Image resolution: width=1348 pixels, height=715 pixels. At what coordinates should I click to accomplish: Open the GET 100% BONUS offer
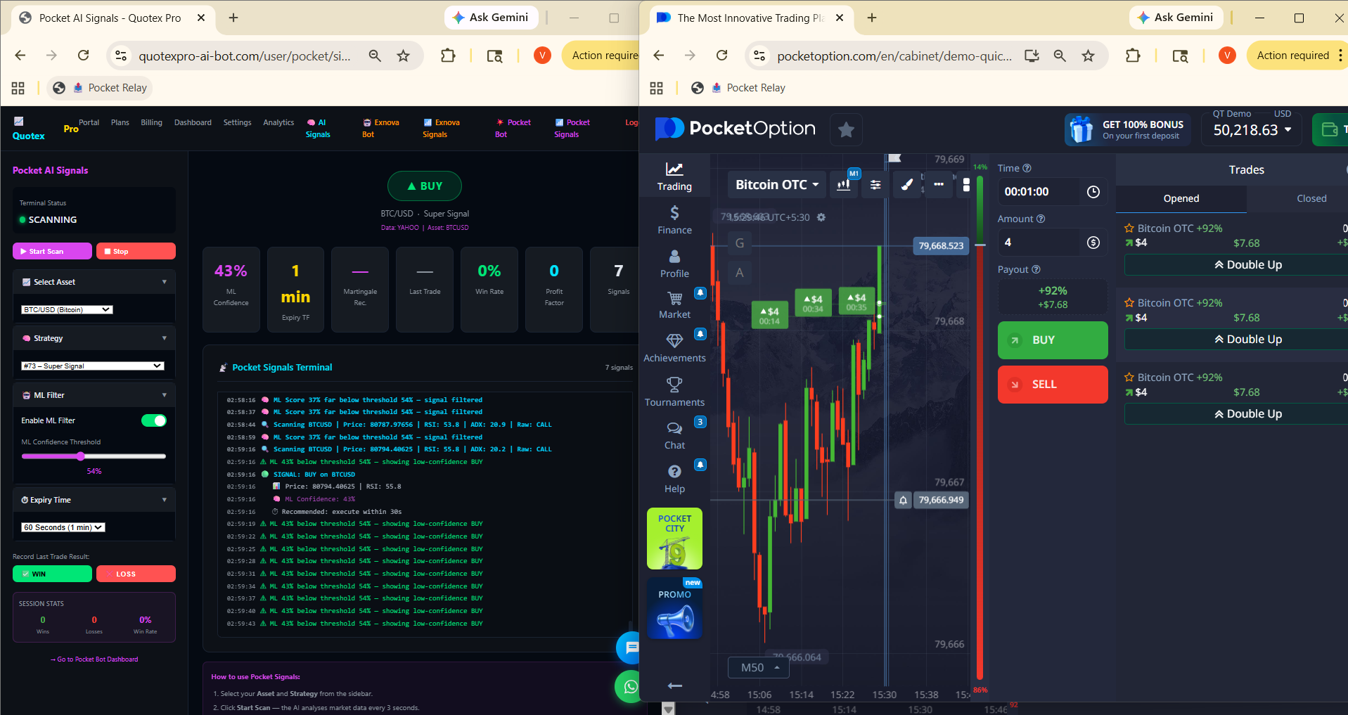tap(1127, 129)
